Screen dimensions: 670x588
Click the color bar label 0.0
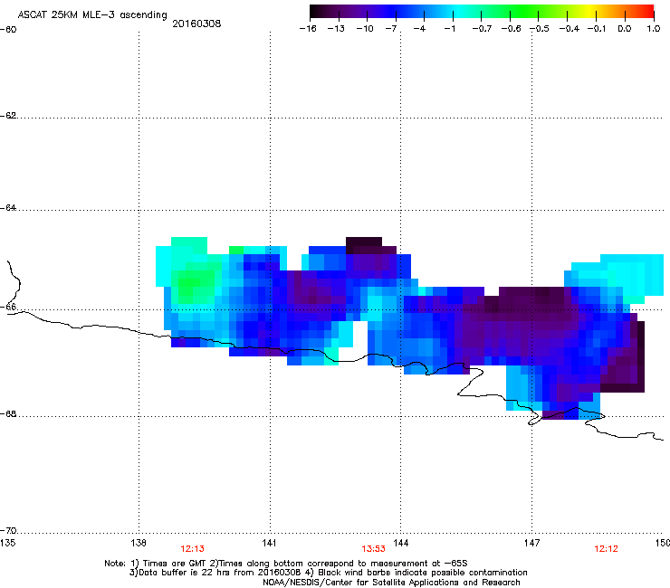click(625, 29)
